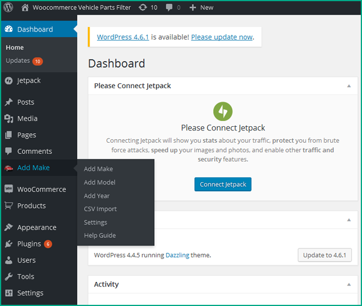Viewport: 362px width, 306px height.
Task: Click the Connect Jetpack button
Action: pos(222,184)
